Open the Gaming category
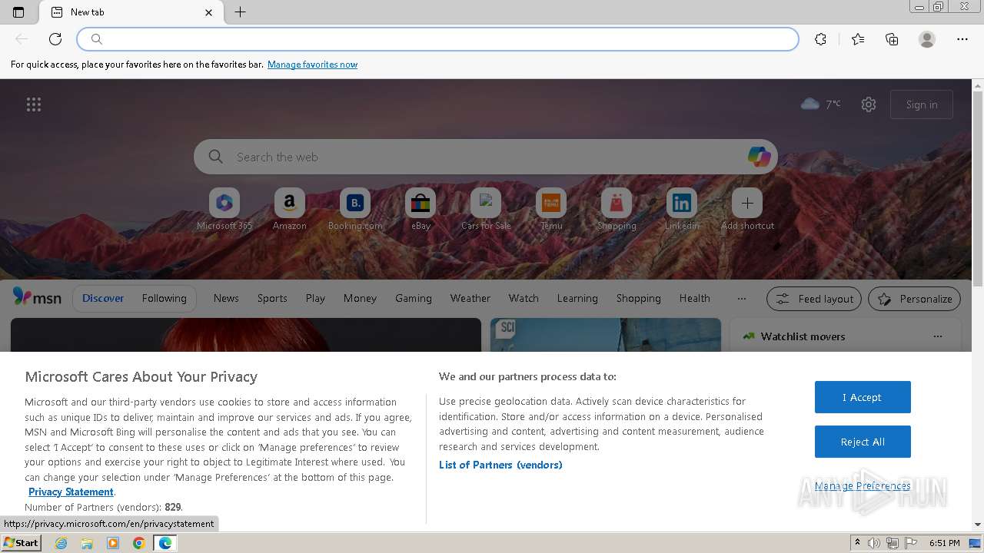 (x=414, y=298)
